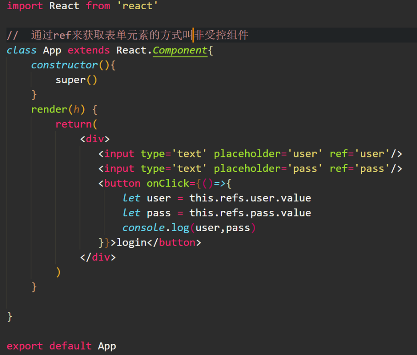
Task: Click the 'export' keyword
Action: [x=25, y=346]
